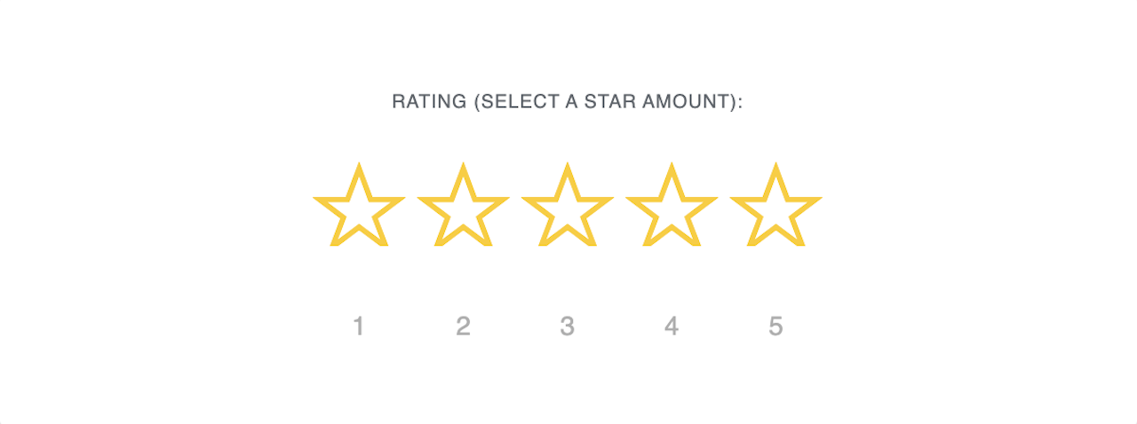Click the number 2 label

pos(463,327)
